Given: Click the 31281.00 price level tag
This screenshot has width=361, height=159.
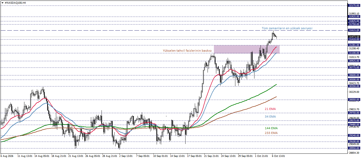Looking at the screenshot, I should 354,45.
